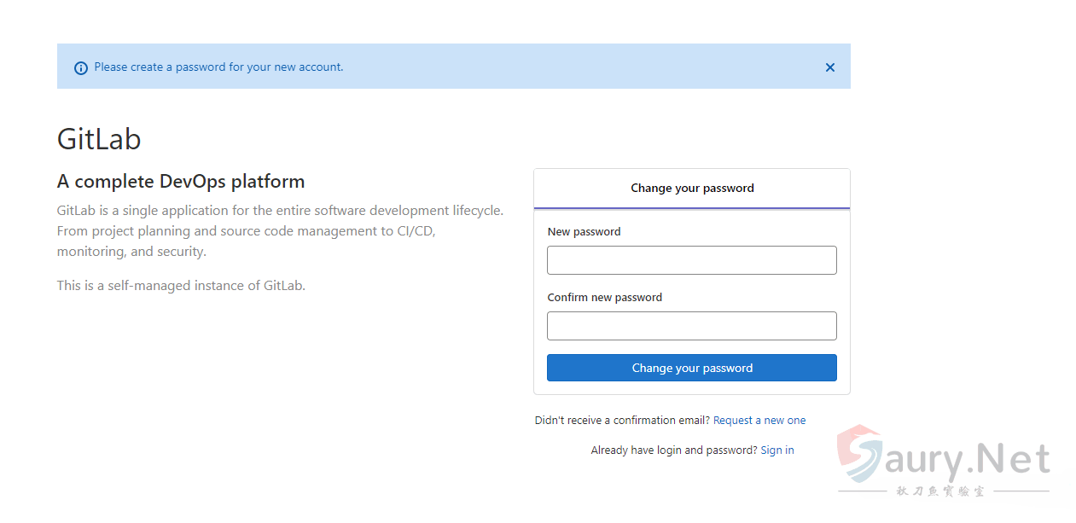This screenshot has height=523, width=1076.
Task: Click the Chinese caption under Saury.Net
Action: (x=940, y=492)
